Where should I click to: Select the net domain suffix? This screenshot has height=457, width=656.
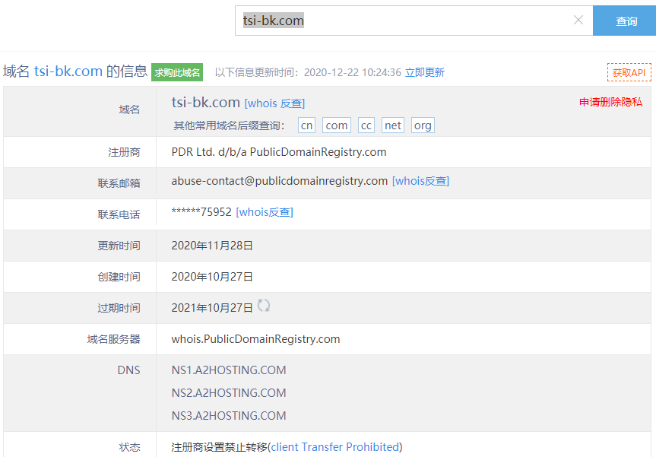point(393,125)
